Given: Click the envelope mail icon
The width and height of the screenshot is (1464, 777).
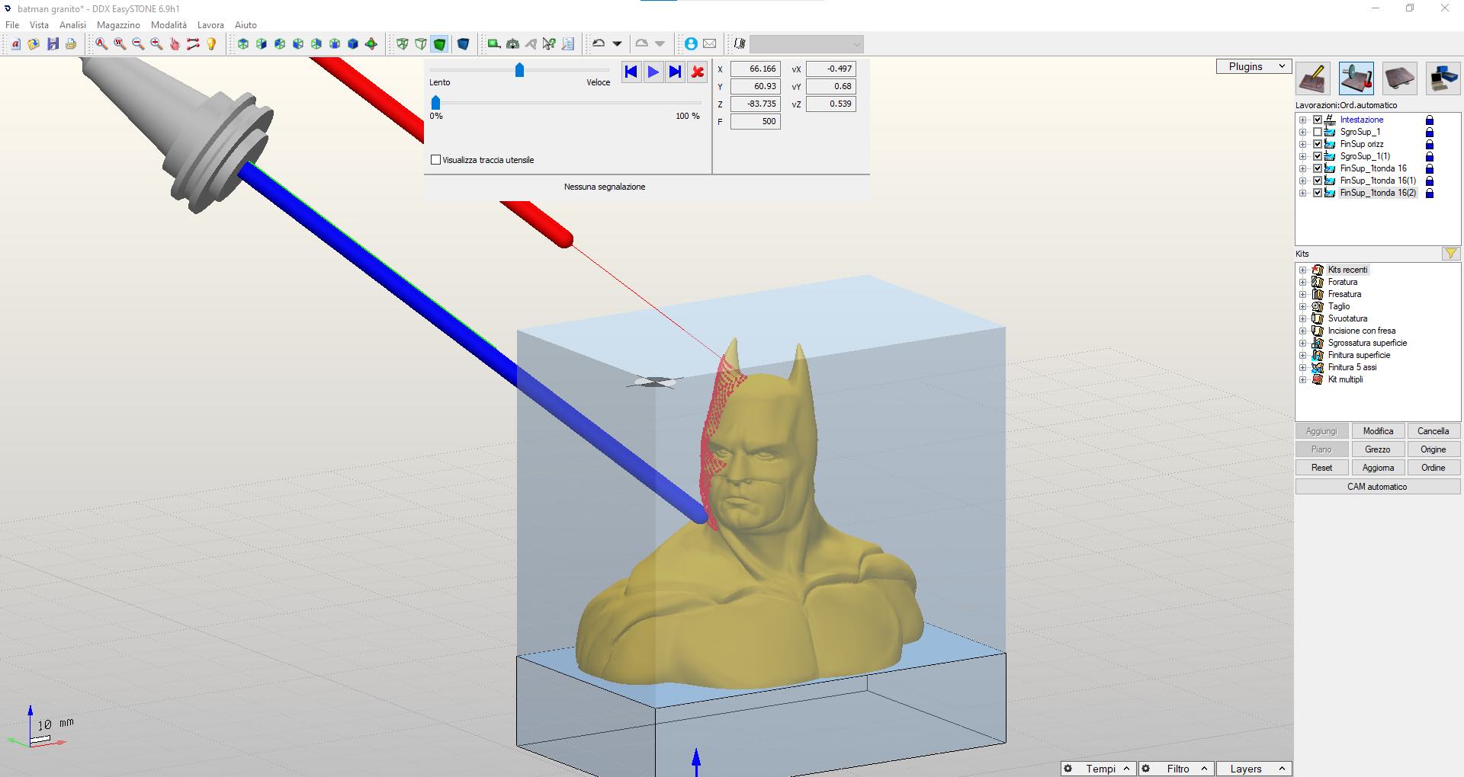Looking at the screenshot, I should tap(709, 44).
